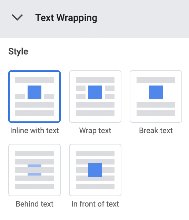Screen dimensions: 189x220
Task: Click the "Break text" label
Action: point(156,130)
